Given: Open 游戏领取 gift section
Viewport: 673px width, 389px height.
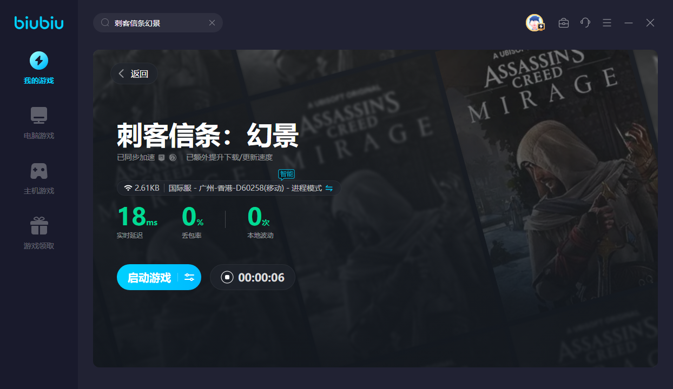Looking at the screenshot, I should click(x=39, y=233).
